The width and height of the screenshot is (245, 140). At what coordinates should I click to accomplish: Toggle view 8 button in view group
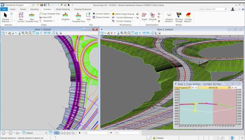pyautogui.click(x=74, y=133)
